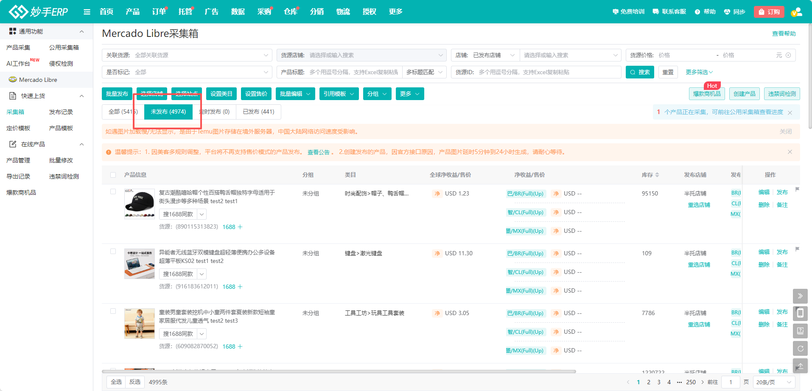Switch to the 已发布 (441) tab
812x391 pixels.
(258, 112)
